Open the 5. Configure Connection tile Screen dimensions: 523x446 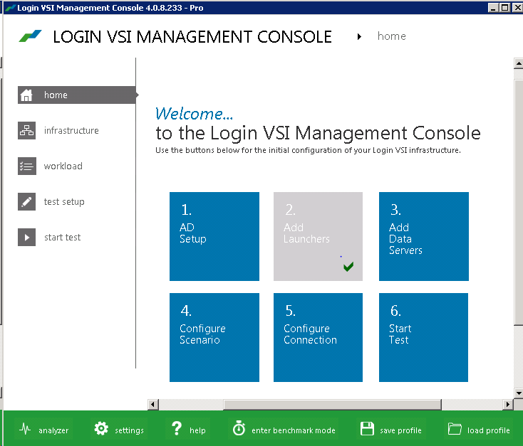pos(318,337)
